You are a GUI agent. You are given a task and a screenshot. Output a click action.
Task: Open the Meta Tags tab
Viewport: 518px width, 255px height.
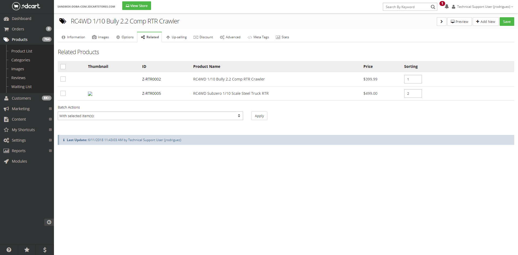(x=258, y=37)
